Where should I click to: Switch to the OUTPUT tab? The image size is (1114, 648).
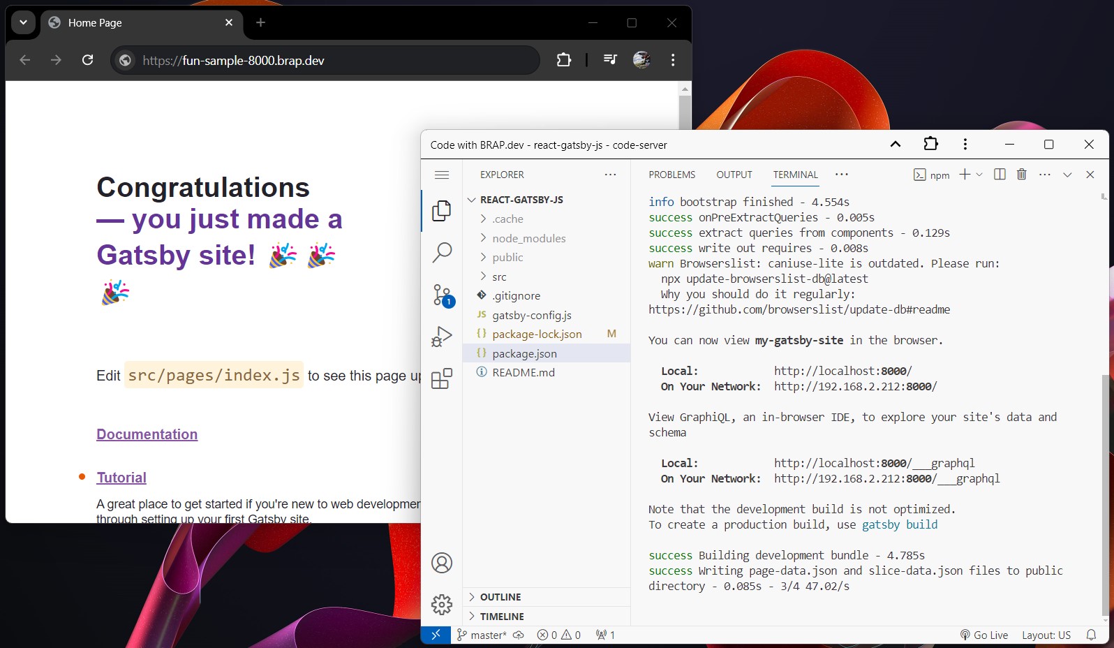coord(734,175)
